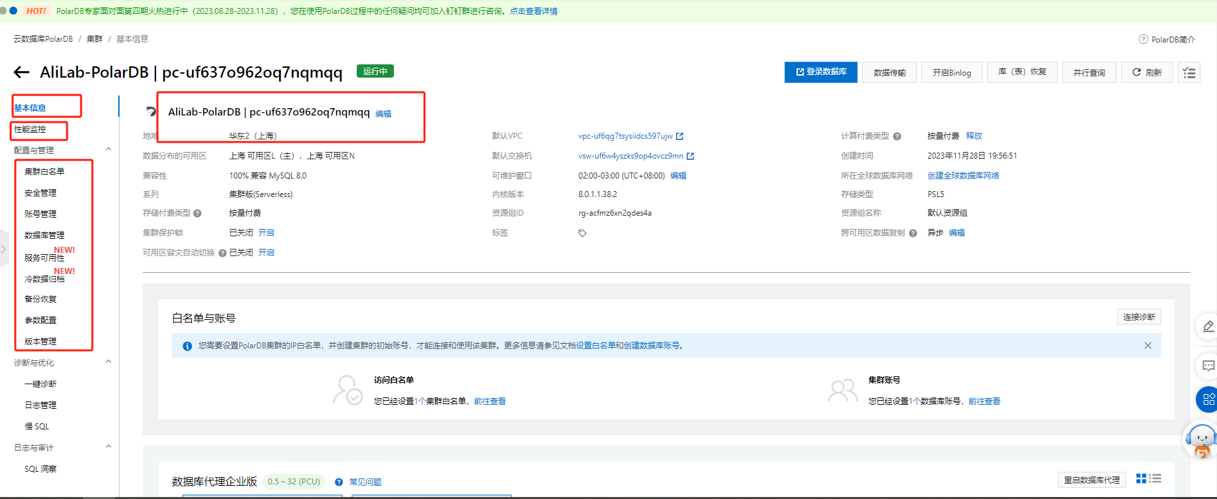Select 冷数据归档 menu item

[45, 279]
